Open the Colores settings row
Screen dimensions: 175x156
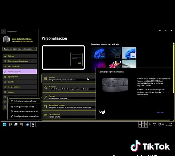coord(69,88)
